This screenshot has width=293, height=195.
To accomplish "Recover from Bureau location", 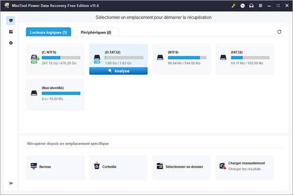I will click(x=55, y=167).
